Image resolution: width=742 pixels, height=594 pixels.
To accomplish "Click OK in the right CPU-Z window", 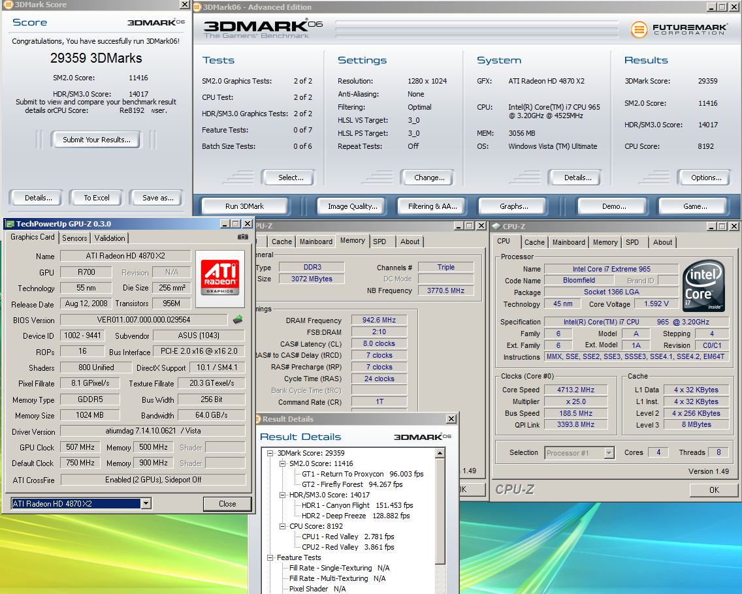I will point(714,490).
